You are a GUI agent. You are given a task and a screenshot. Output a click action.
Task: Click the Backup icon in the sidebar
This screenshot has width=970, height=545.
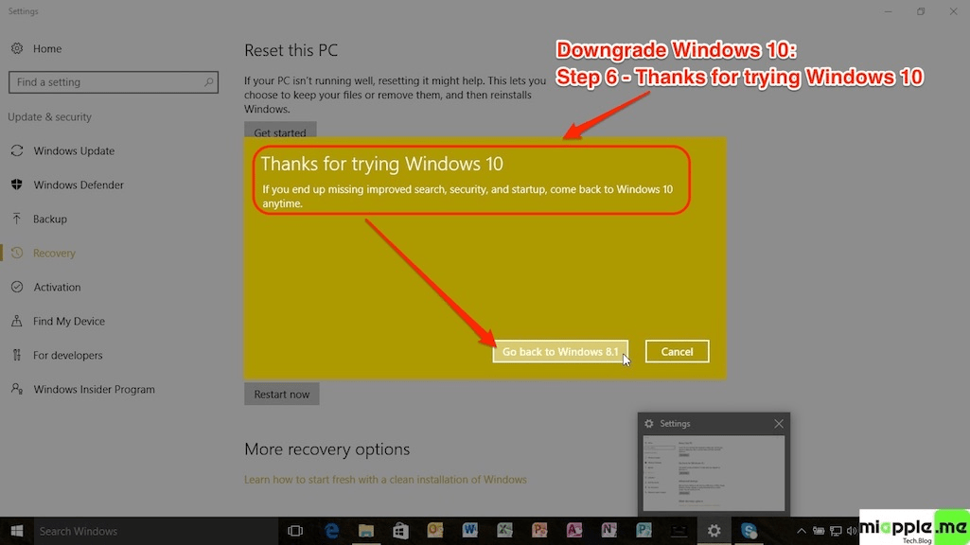tap(16, 219)
